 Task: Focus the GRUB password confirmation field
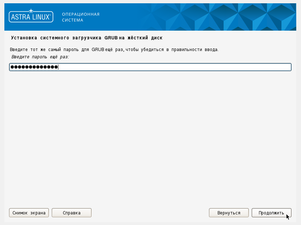coord(150,67)
